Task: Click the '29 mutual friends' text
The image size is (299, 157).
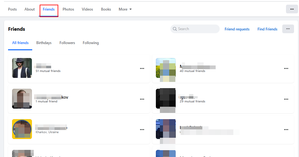Action: [192, 101]
